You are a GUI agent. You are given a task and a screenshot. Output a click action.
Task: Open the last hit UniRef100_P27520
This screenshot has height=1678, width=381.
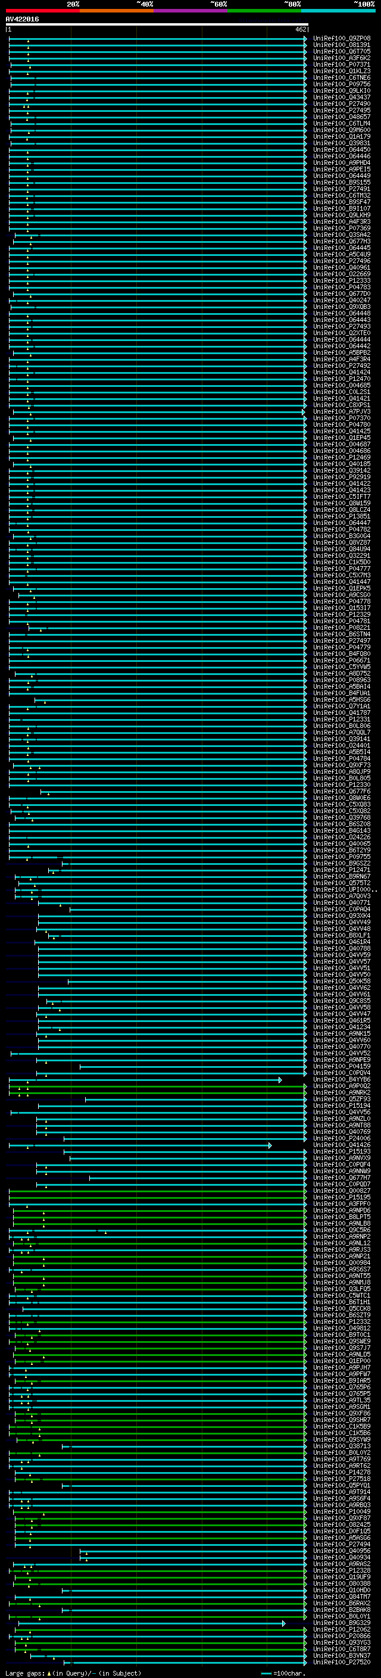point(342,1663)
